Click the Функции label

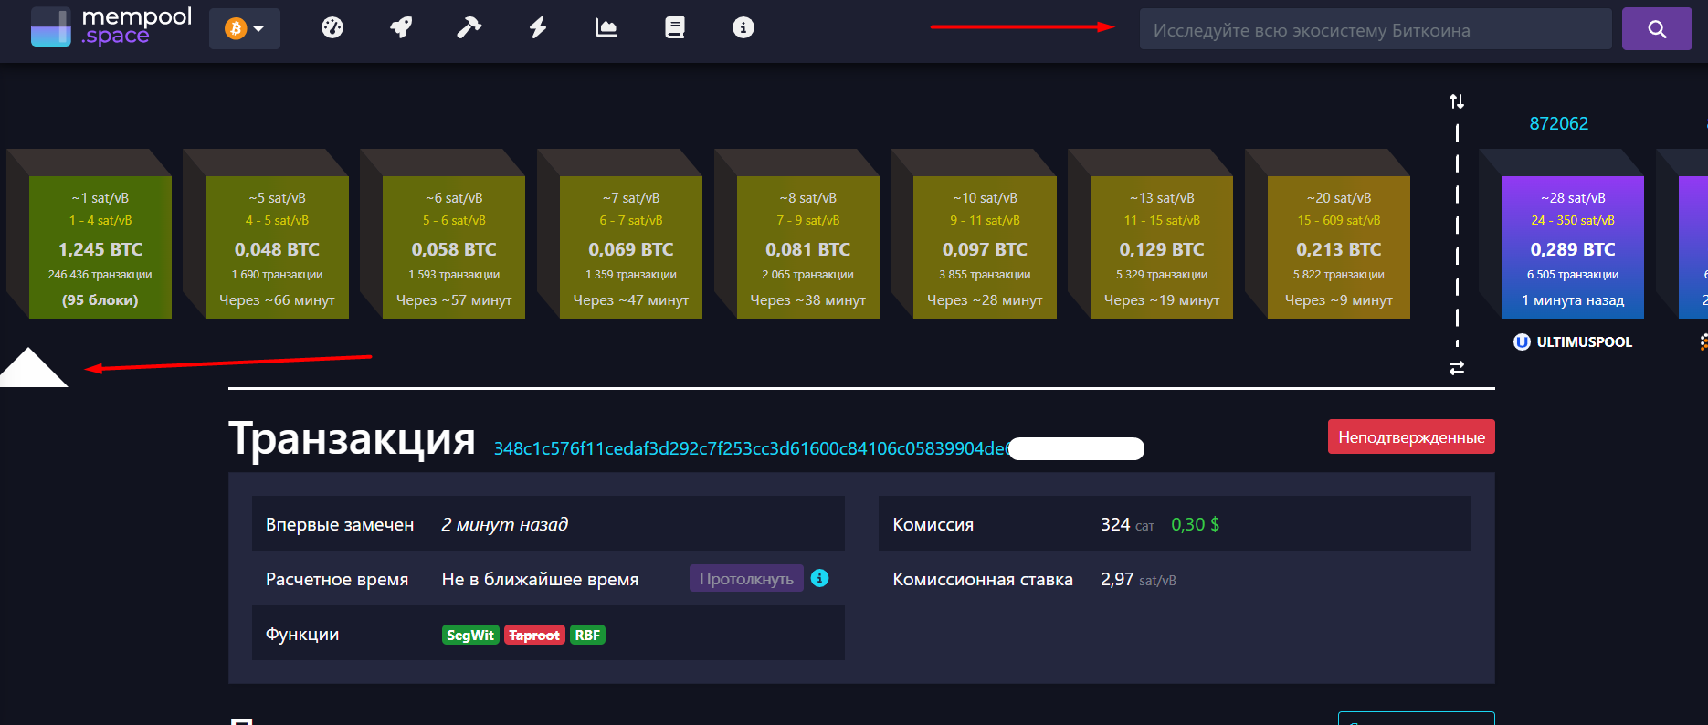click(302, 635)
